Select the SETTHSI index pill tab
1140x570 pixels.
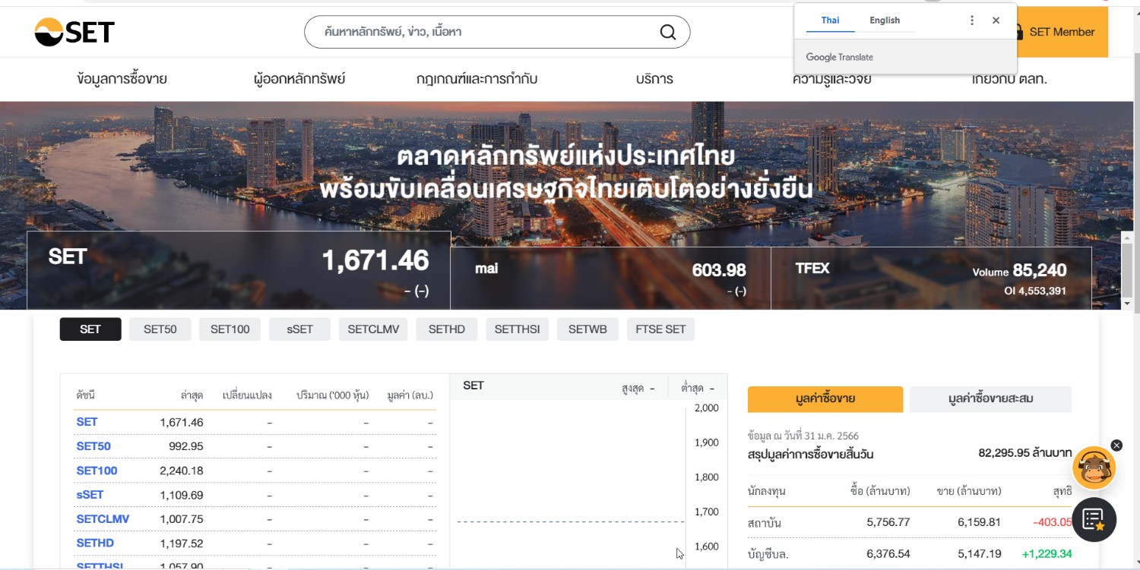(517, 329)
